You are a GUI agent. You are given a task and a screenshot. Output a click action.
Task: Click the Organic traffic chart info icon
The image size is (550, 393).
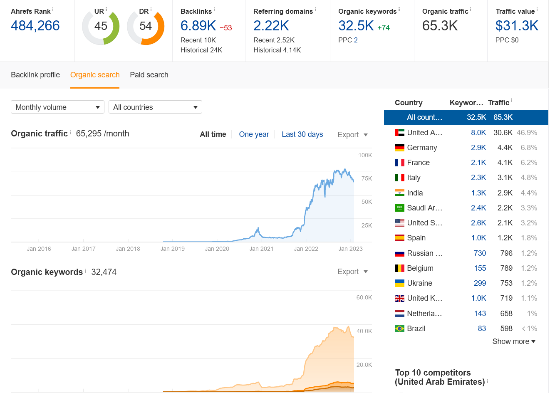click(x=70, y=132)
